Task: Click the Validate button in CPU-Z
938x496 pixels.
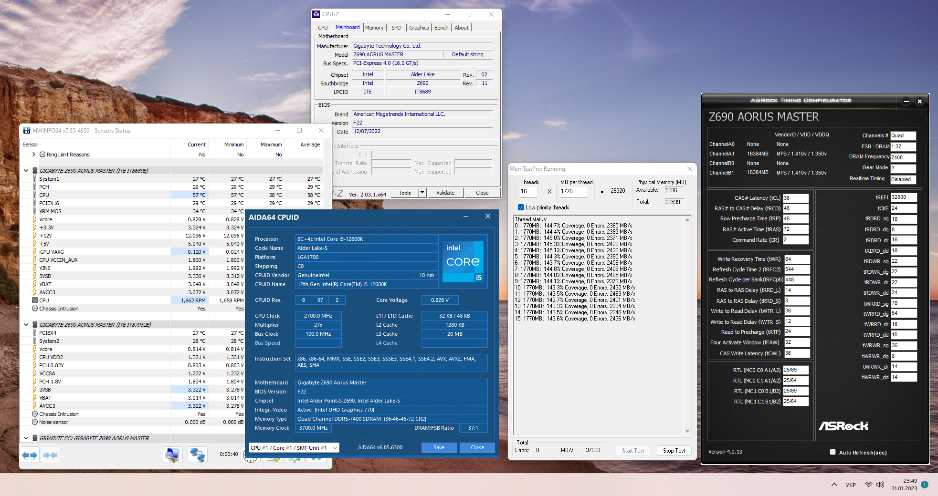Action: 445,193
